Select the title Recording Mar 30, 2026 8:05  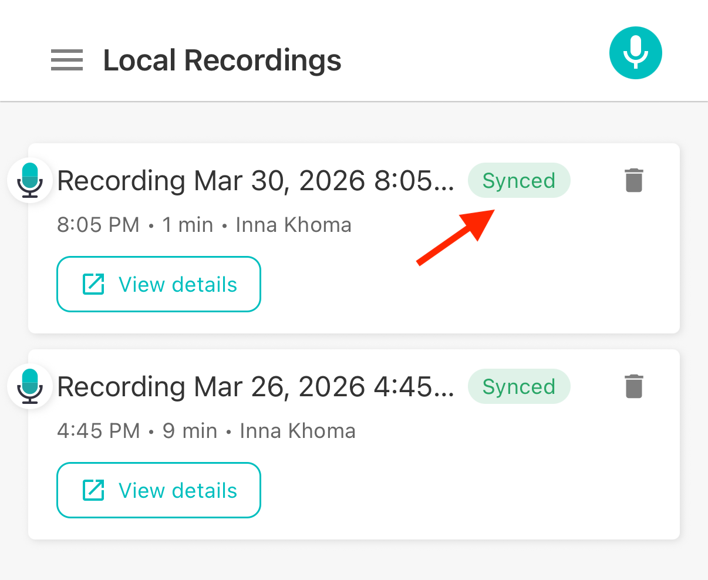tap(255, 181)
